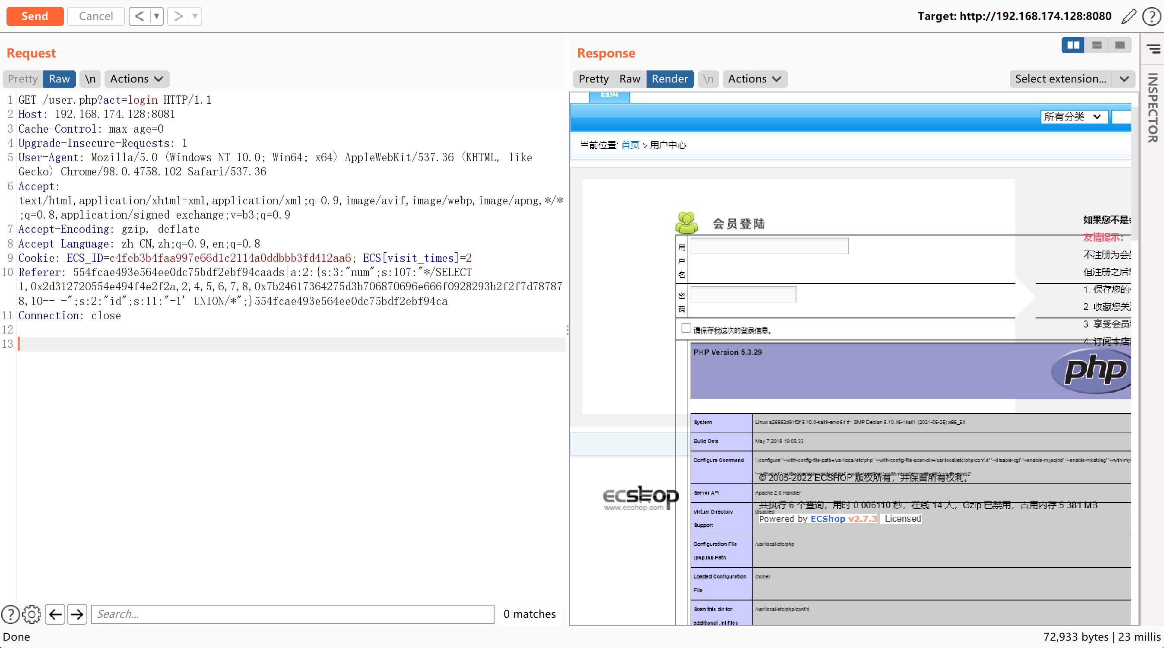Click the request Search input field
Image resolution: width=1164 pixels, height=648 pixels.
point(292,614)
